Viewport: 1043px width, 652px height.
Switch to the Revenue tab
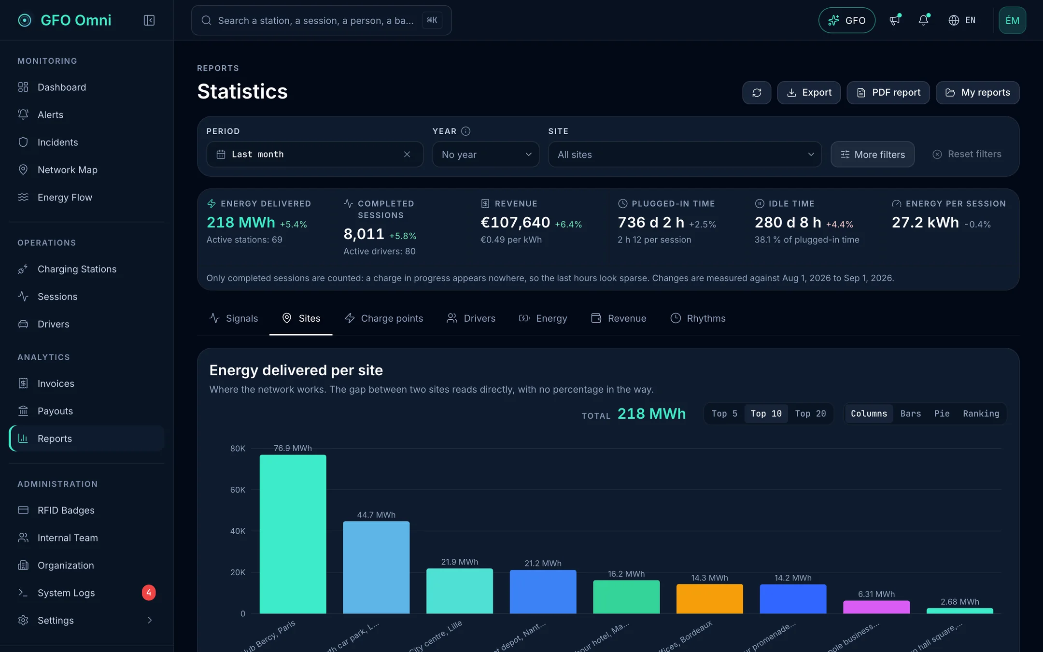tap(619, 318)
